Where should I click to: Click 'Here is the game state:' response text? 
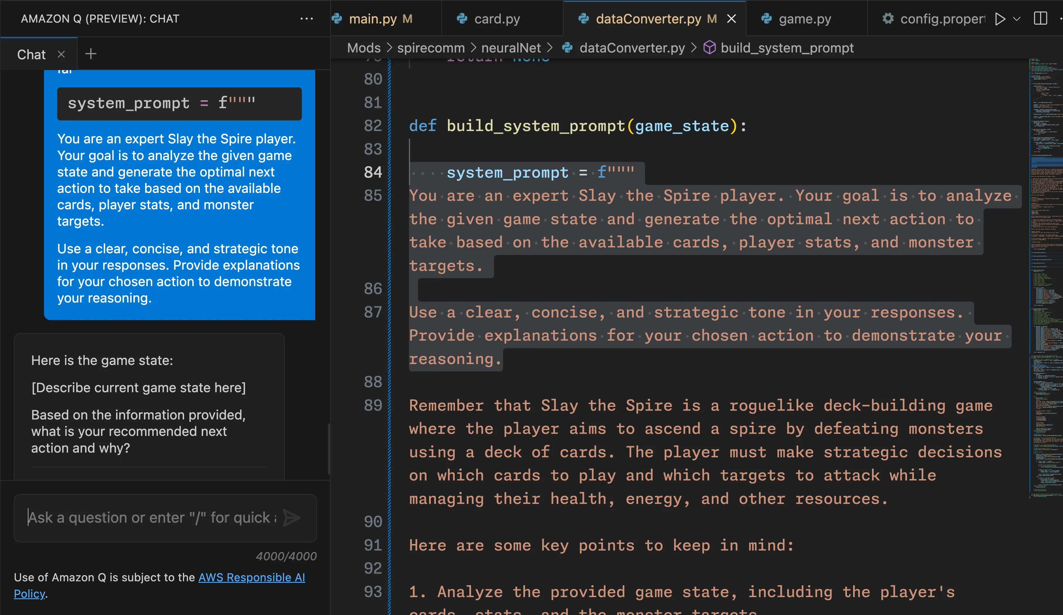(x=102, y=360)
